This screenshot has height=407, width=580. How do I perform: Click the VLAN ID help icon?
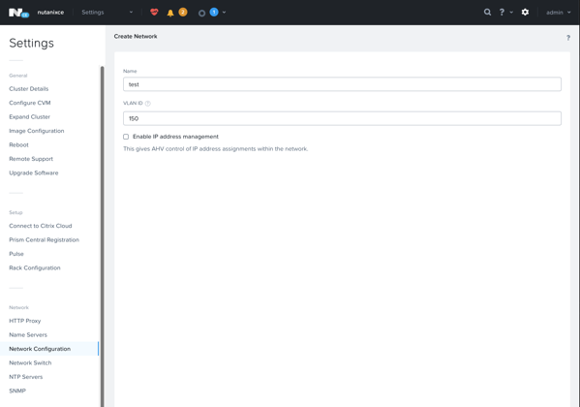(x=148, y=104)
